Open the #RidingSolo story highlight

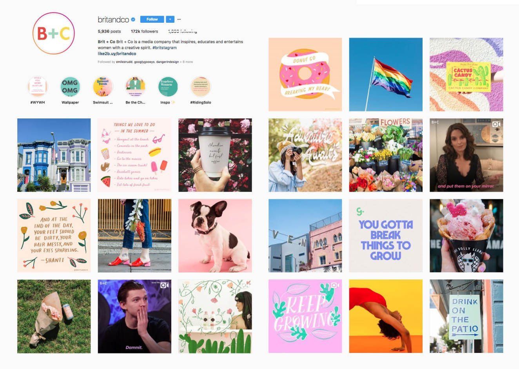[x=200, y=87]
